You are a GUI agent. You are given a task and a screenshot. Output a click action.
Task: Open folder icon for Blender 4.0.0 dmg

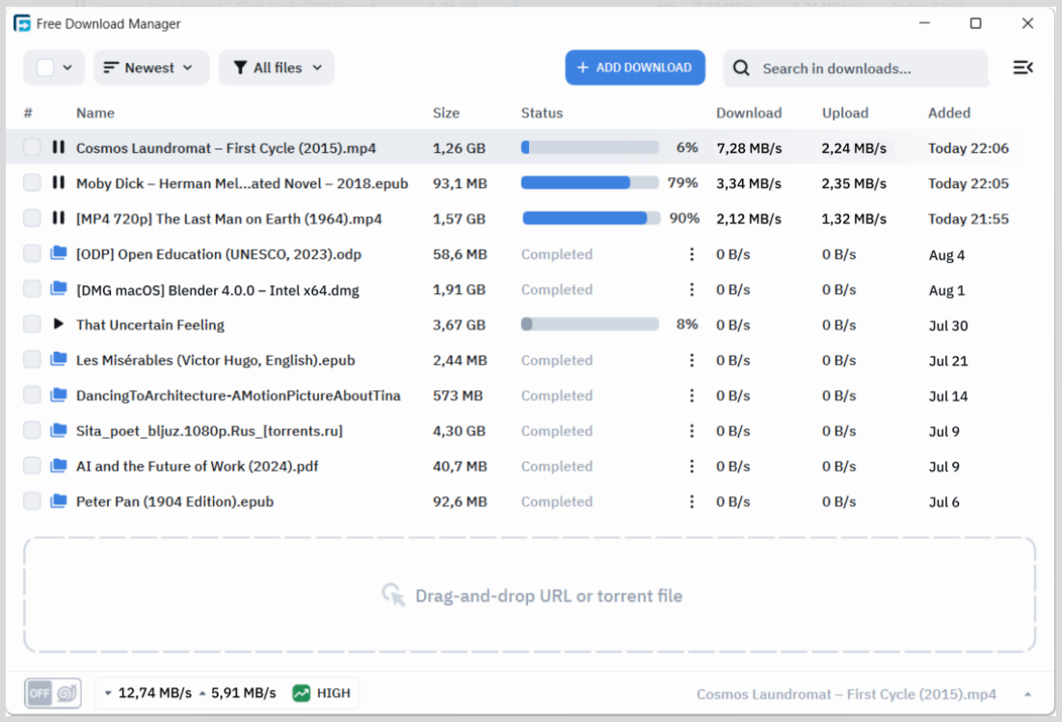click(59, 288)
